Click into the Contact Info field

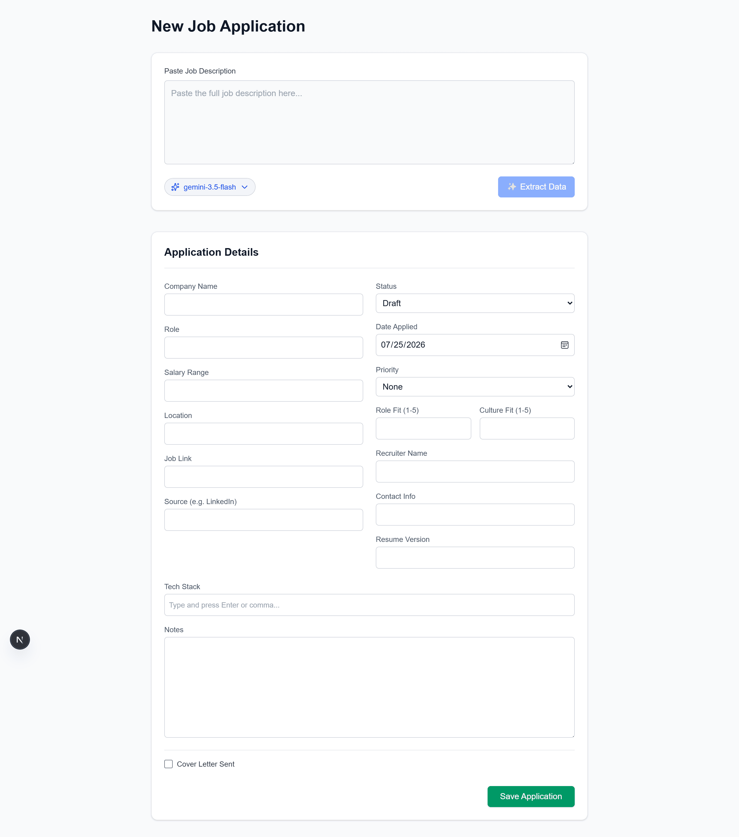tap(475, 515)
